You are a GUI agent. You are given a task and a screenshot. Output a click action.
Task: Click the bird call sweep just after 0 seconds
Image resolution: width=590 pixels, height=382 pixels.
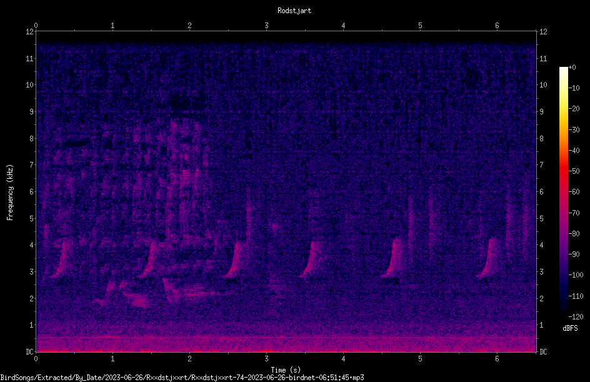pyautogui.click(x=60, y=259)
